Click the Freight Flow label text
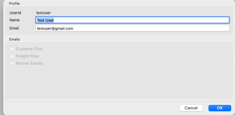Image resolution: width=235 pixels, height=115 pixels. coord(27,56)
